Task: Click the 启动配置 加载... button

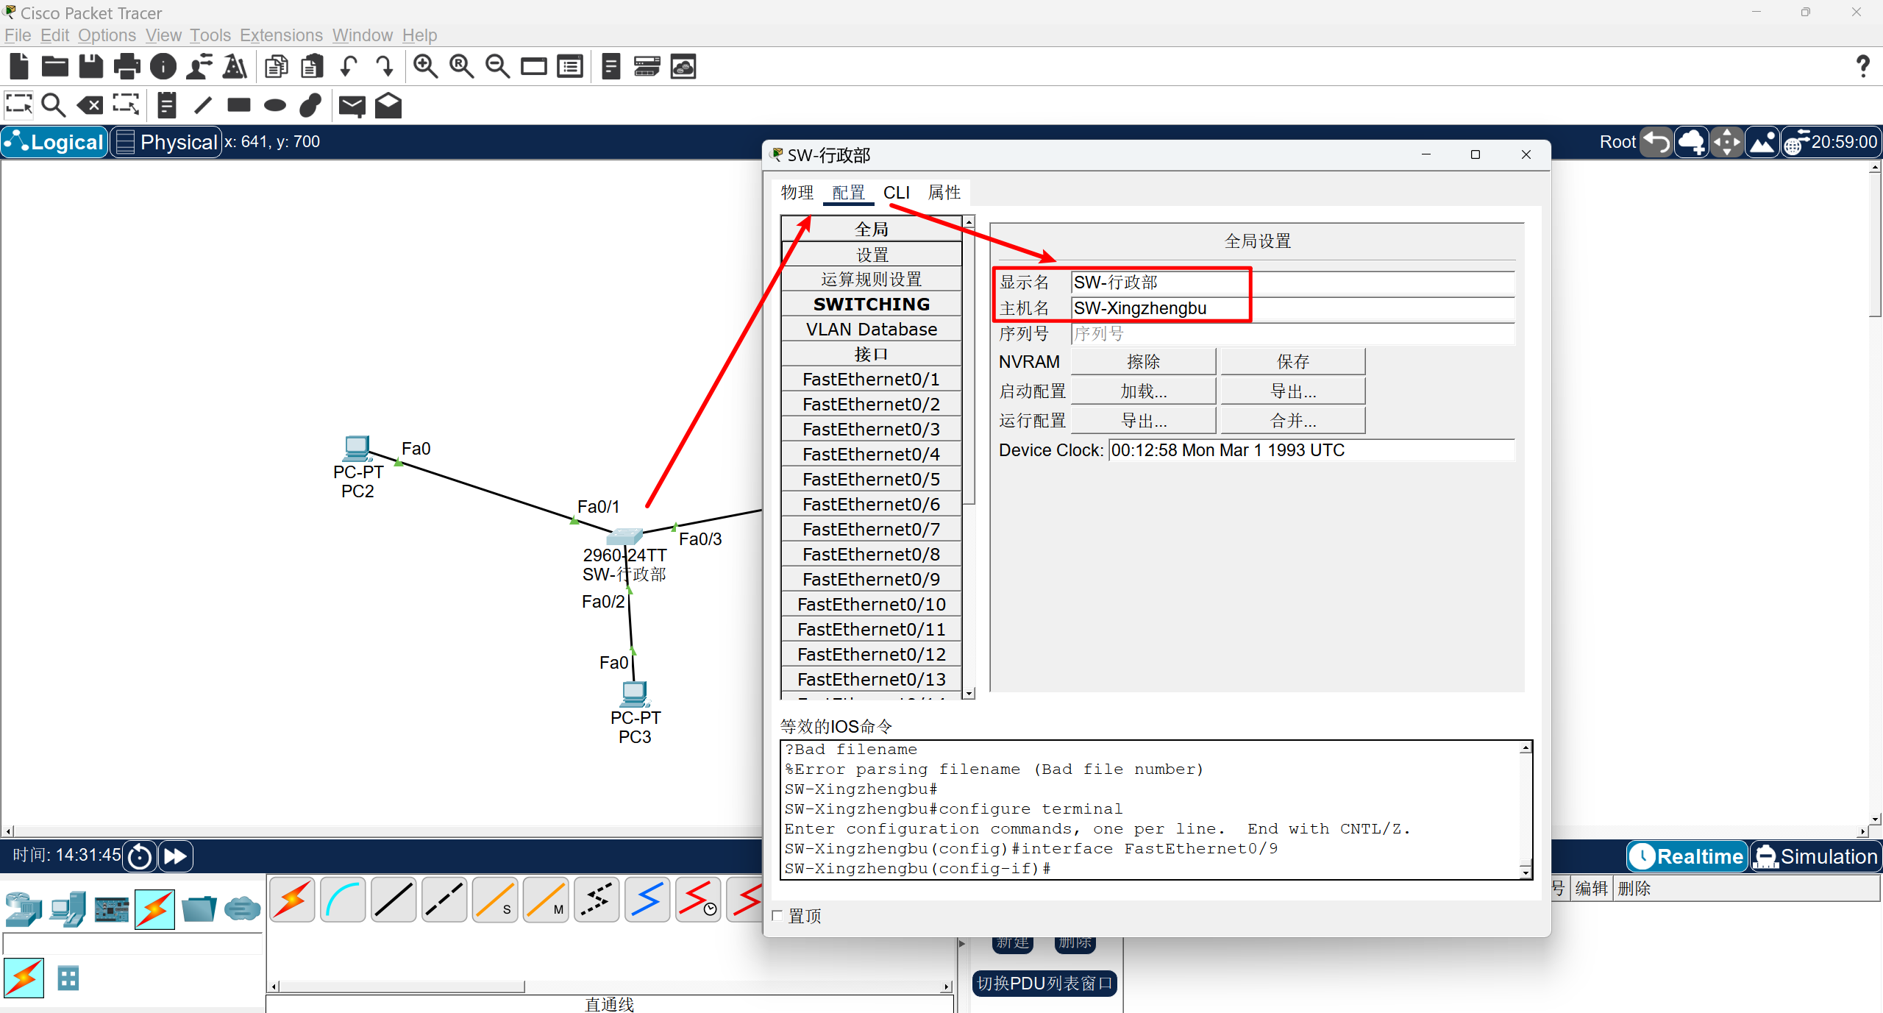Action: coord(1143,391)
